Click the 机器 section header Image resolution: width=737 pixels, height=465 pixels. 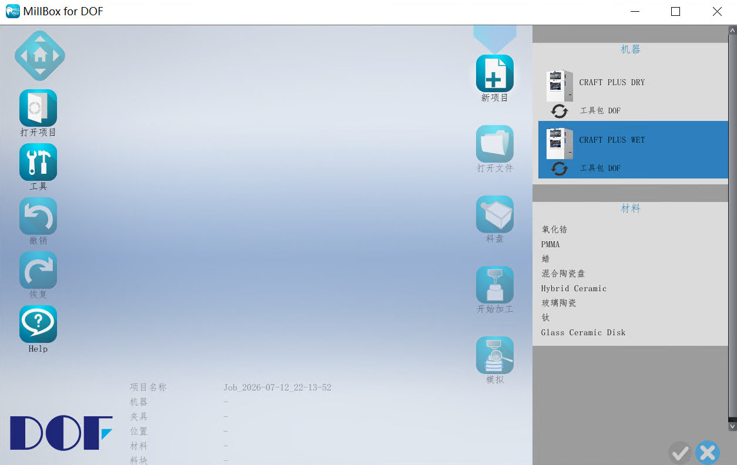631,49
